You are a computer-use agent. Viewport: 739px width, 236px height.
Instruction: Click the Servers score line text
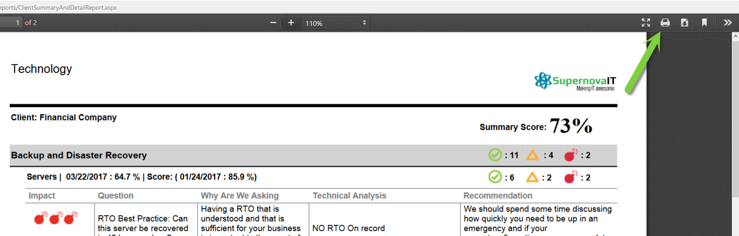click(142, 177)
